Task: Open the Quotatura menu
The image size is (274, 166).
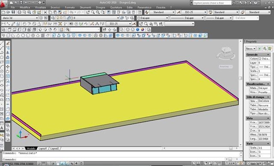Action: click(x=116, y=8)
